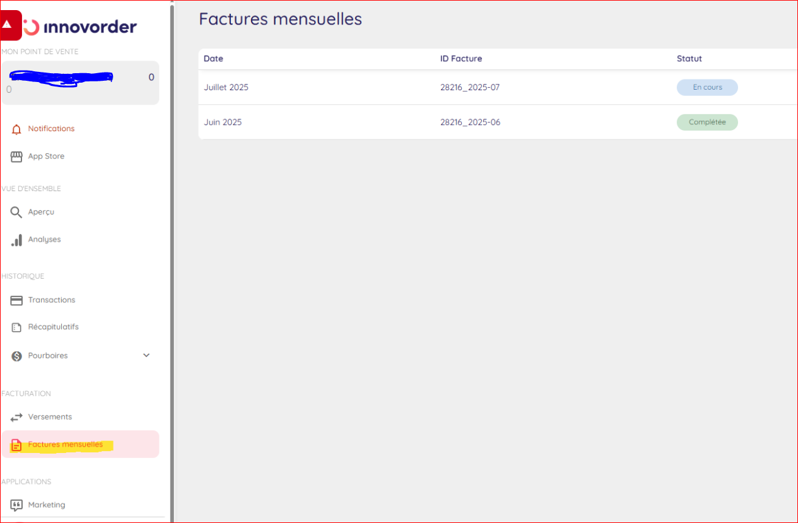The image size is (798, 523).
Task: Click the Factures mensuelles document icon
Action: tap(16, 445)
